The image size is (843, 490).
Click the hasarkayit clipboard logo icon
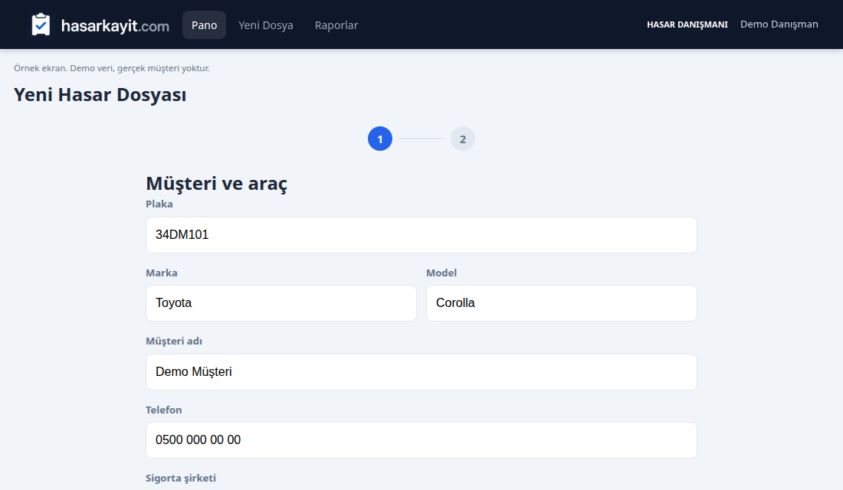pyautogui.click(x=41, y=24)
